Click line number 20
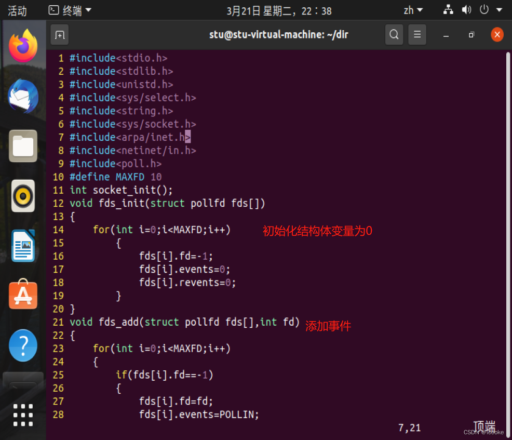The height and width of the screenshot is (440, 512). (x=58, y=309)
